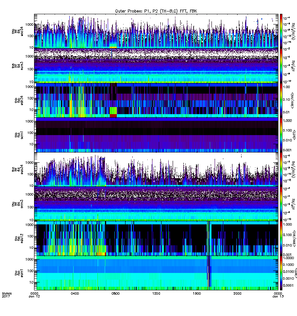Click the "1200" time axis label
The image size is (297, 316).
coord(156,293)
